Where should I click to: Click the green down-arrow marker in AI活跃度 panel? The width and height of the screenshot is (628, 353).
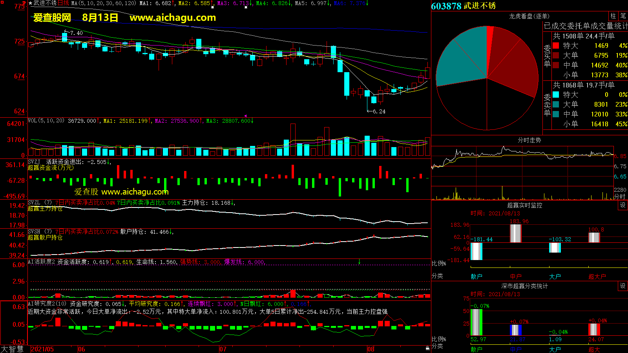click(x=359, y=262)
